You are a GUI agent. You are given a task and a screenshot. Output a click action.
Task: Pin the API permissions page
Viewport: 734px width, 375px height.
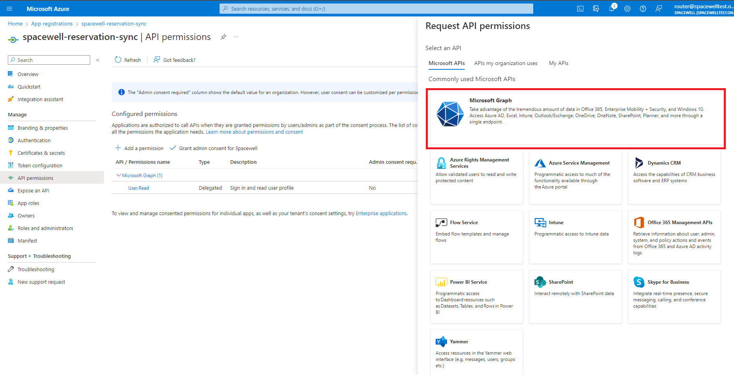pos(223,37)
